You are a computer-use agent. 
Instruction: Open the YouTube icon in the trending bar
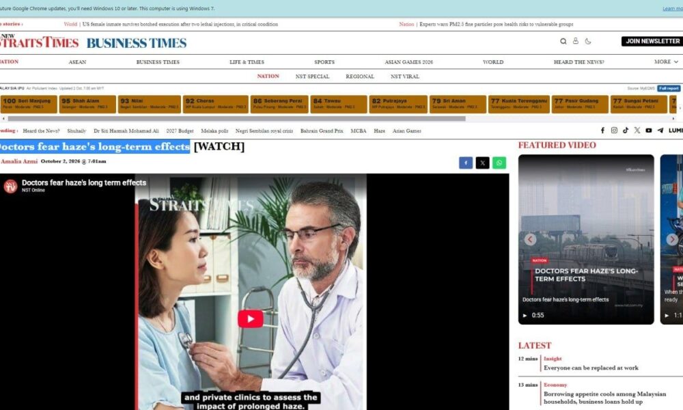649,131
